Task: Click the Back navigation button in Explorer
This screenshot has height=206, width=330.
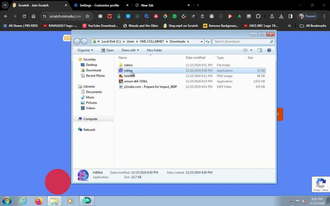Action: click(x=77, y=41)
